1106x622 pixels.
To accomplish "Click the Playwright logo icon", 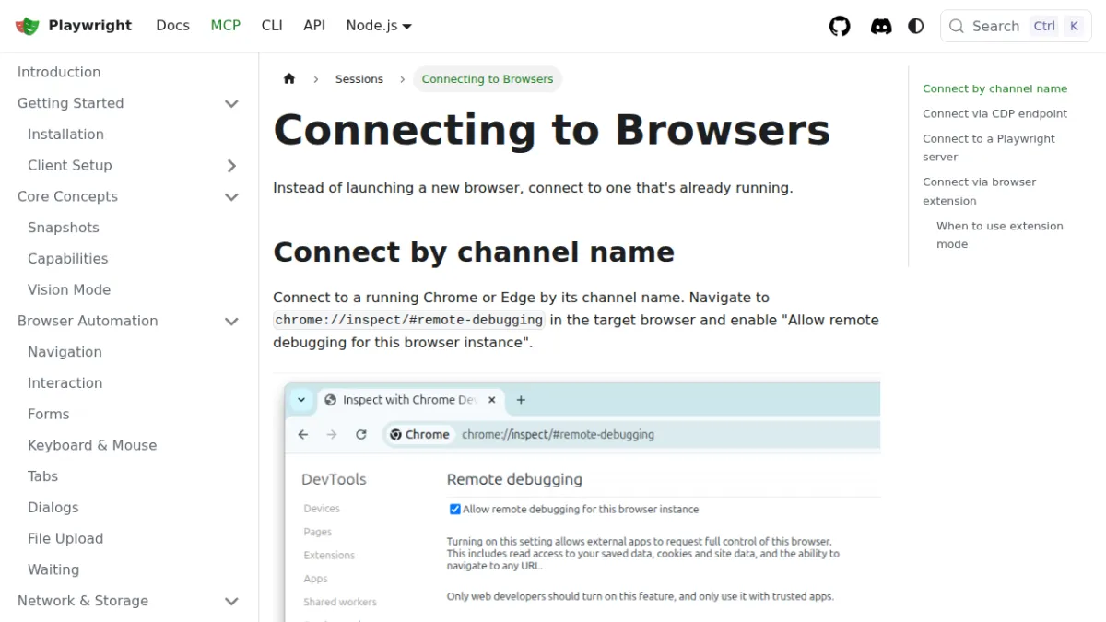I will click(x=28, y=26).
